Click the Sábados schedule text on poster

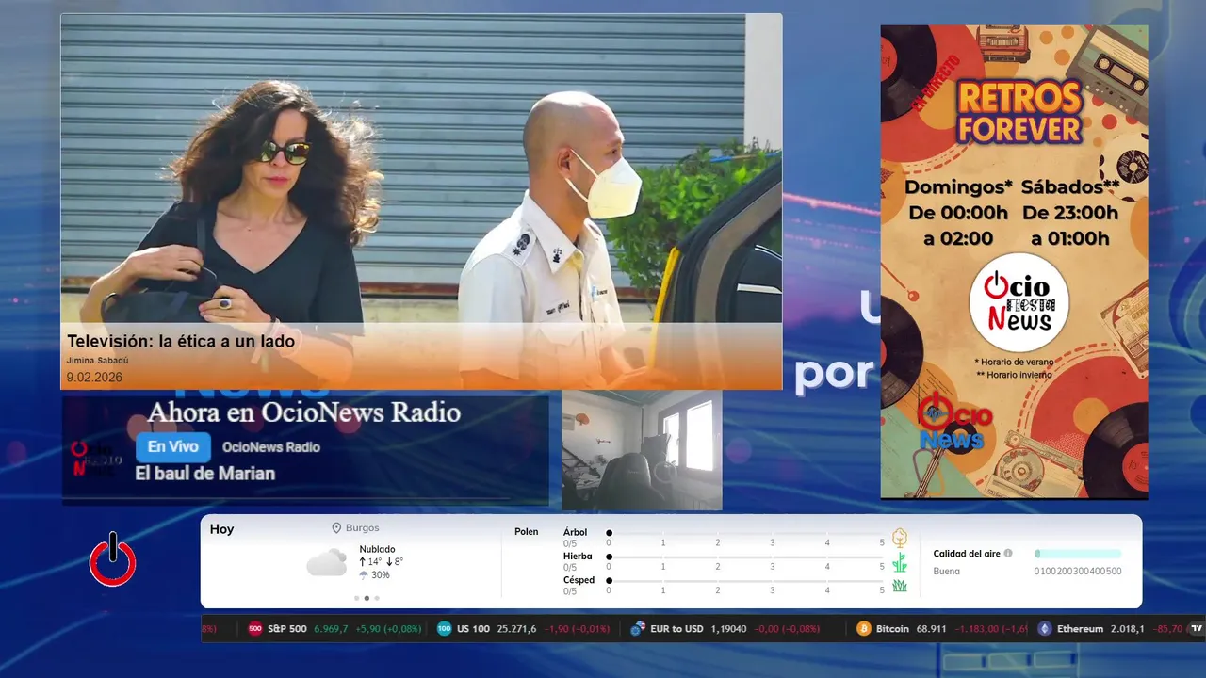click(x=1069, y=213)
